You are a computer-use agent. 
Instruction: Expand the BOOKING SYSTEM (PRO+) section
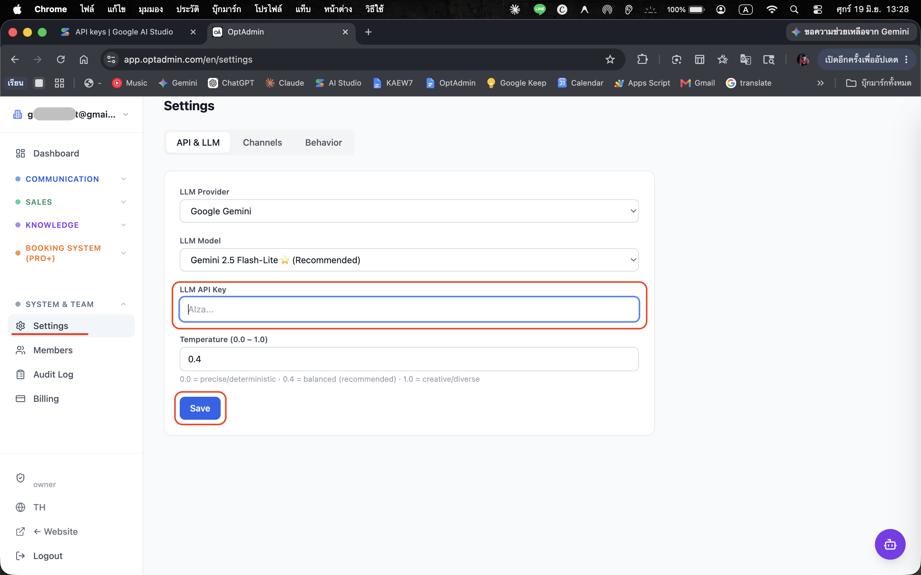coord(71,253)
